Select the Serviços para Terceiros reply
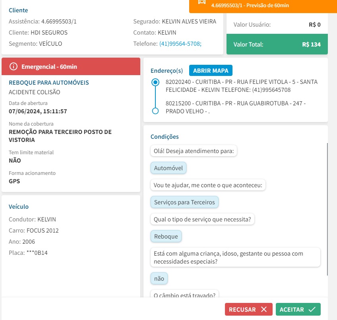Screen dimensions: 337x320 point(184,202)
